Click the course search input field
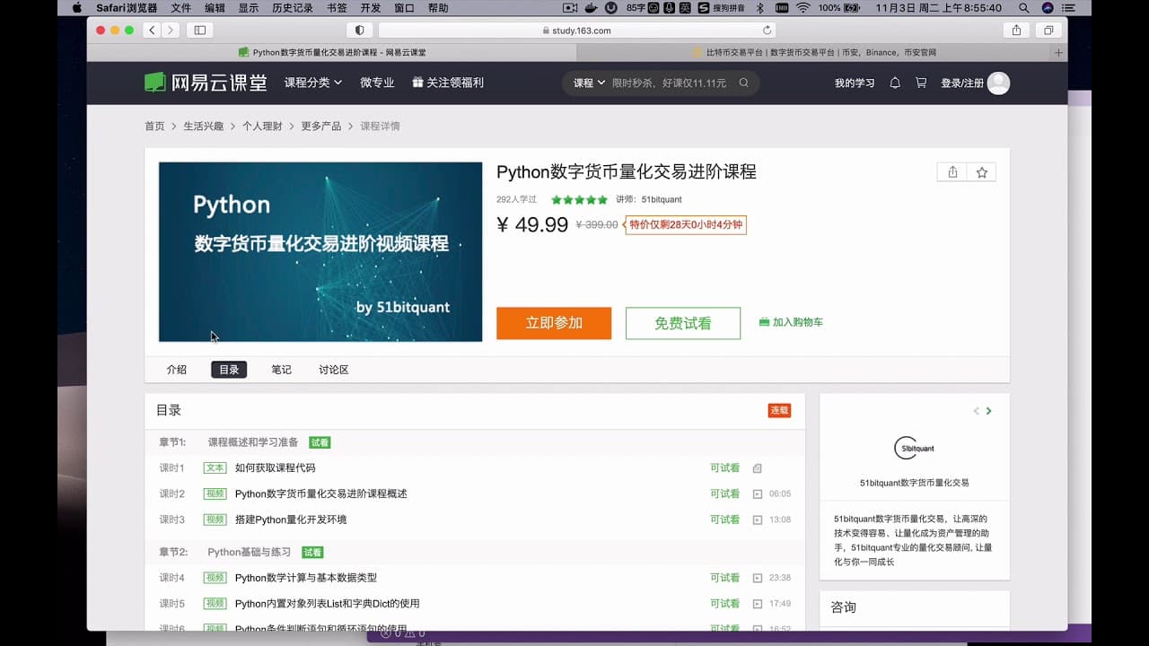Image resolution: width=1149 pixels, height=646 pixels. coord(669,83)
